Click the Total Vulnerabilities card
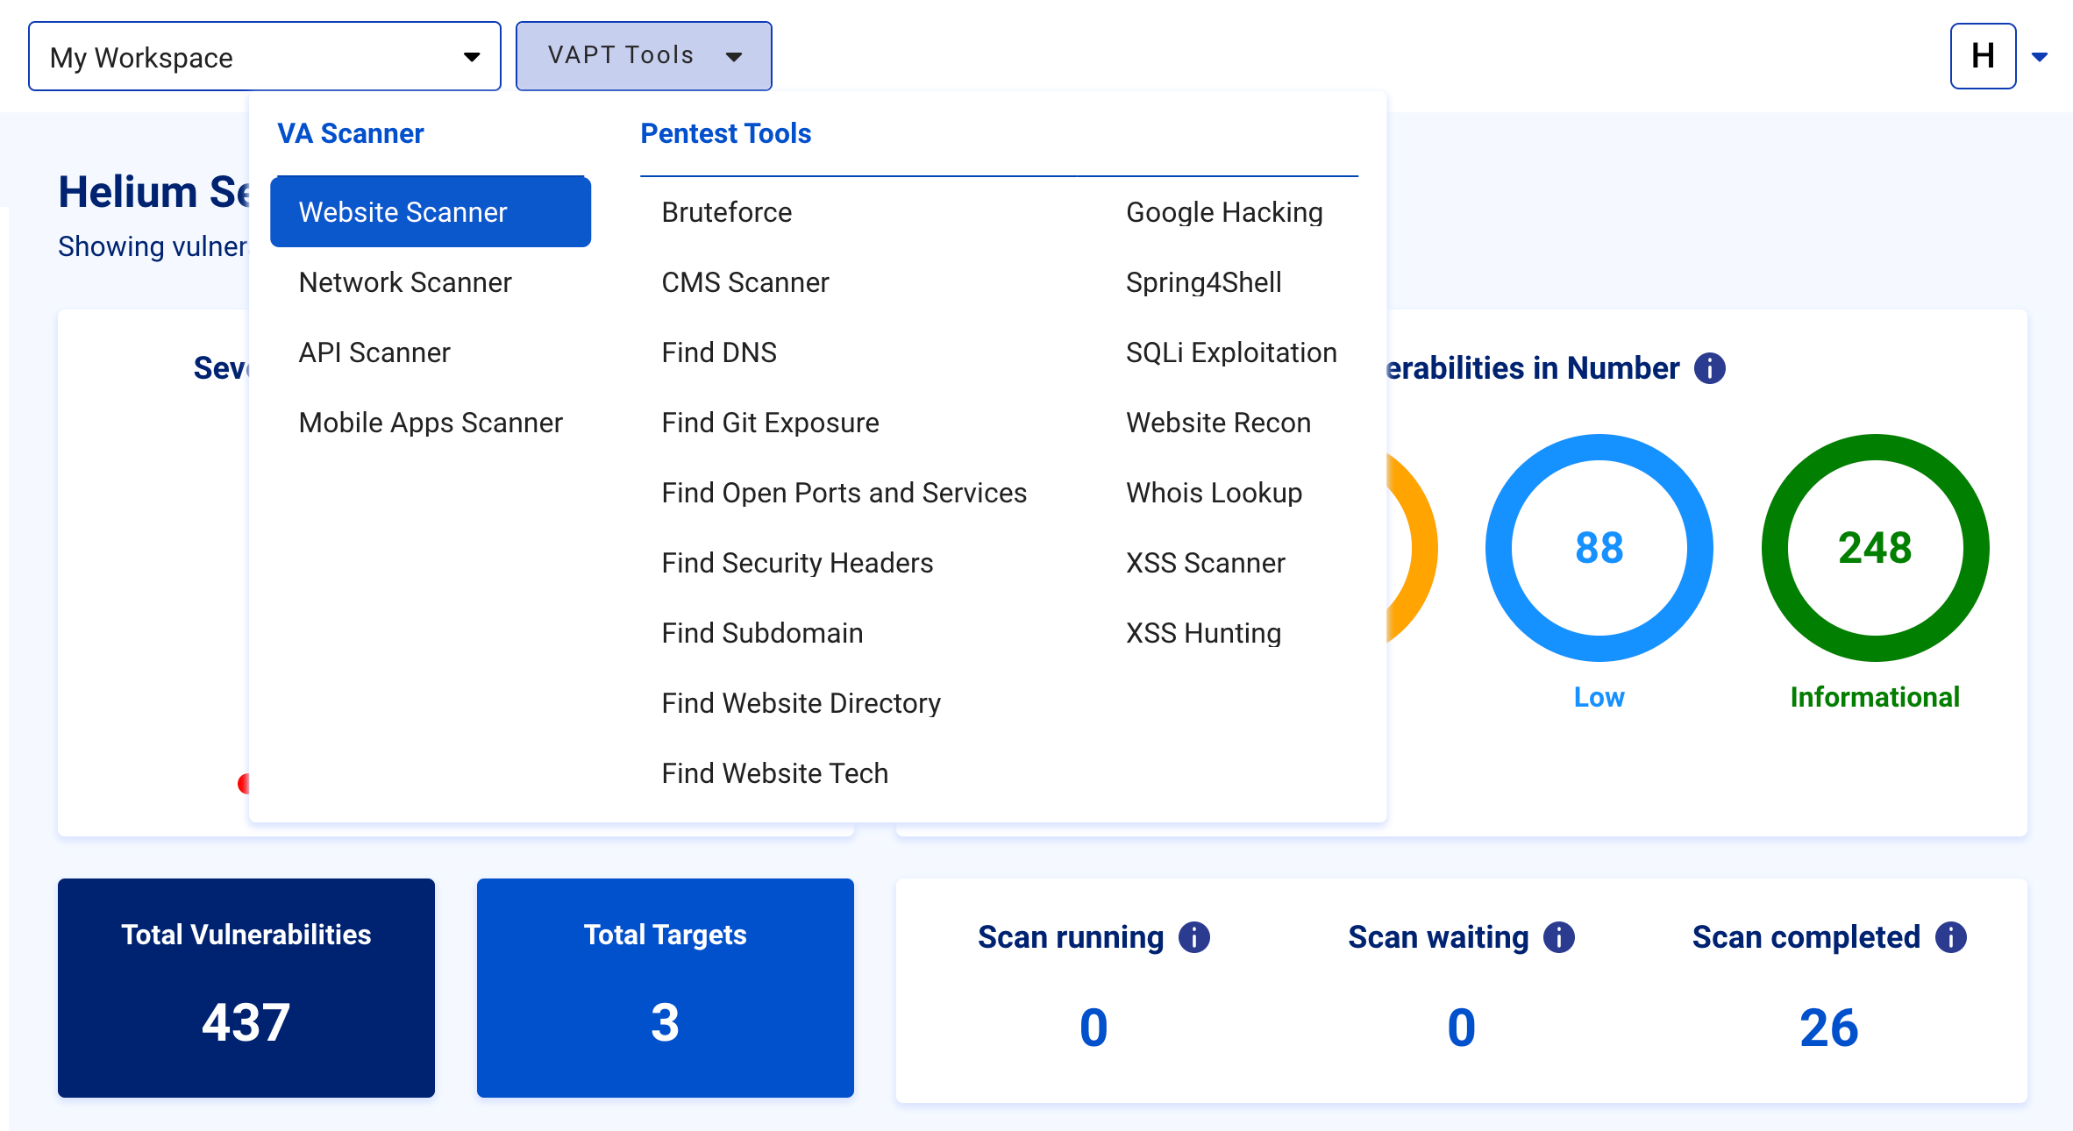Viewport: 2073px width, 1131px height. (x=246, y=987)
